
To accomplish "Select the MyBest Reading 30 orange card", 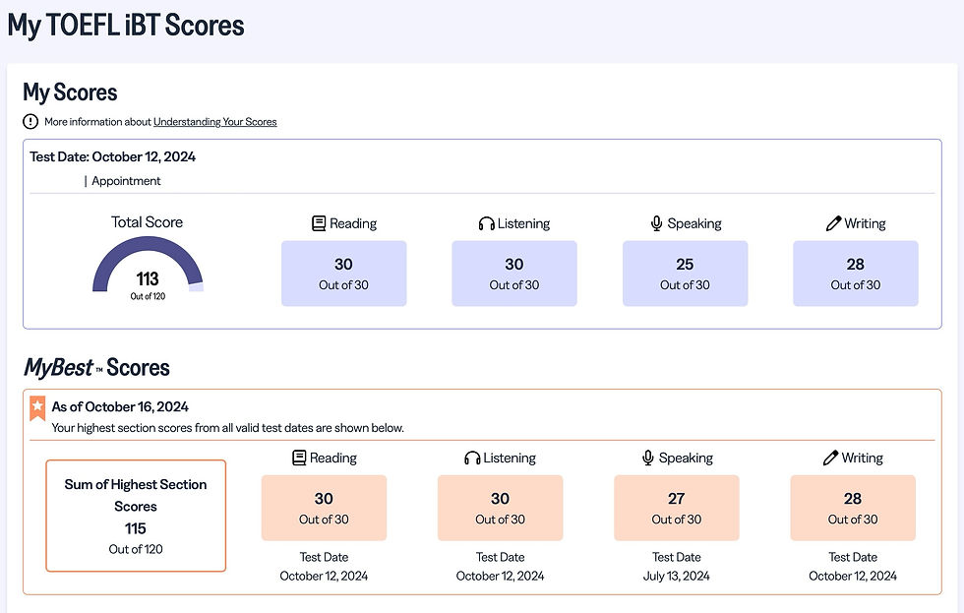I will pyautogui.click(x=324, y=508).
